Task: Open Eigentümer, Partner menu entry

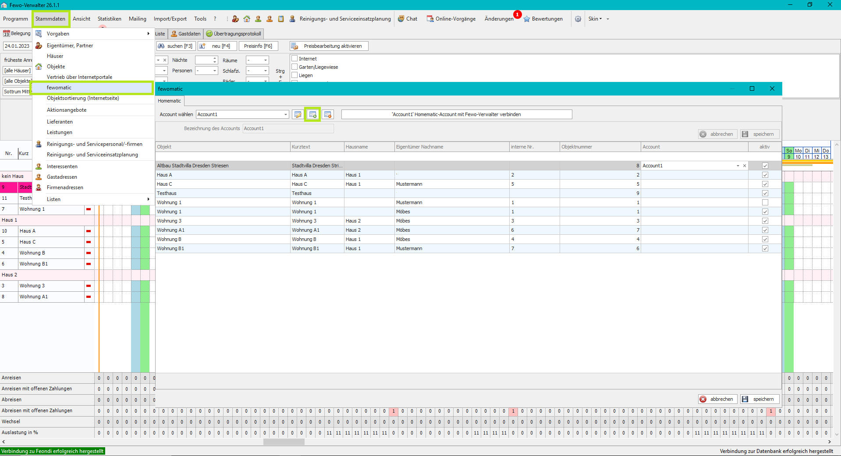Action: 70,46
